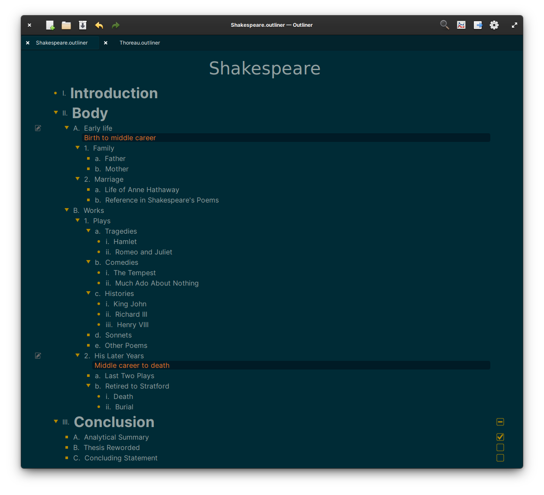Uncheck the Analytical Summary checkbox

point(500,437)
